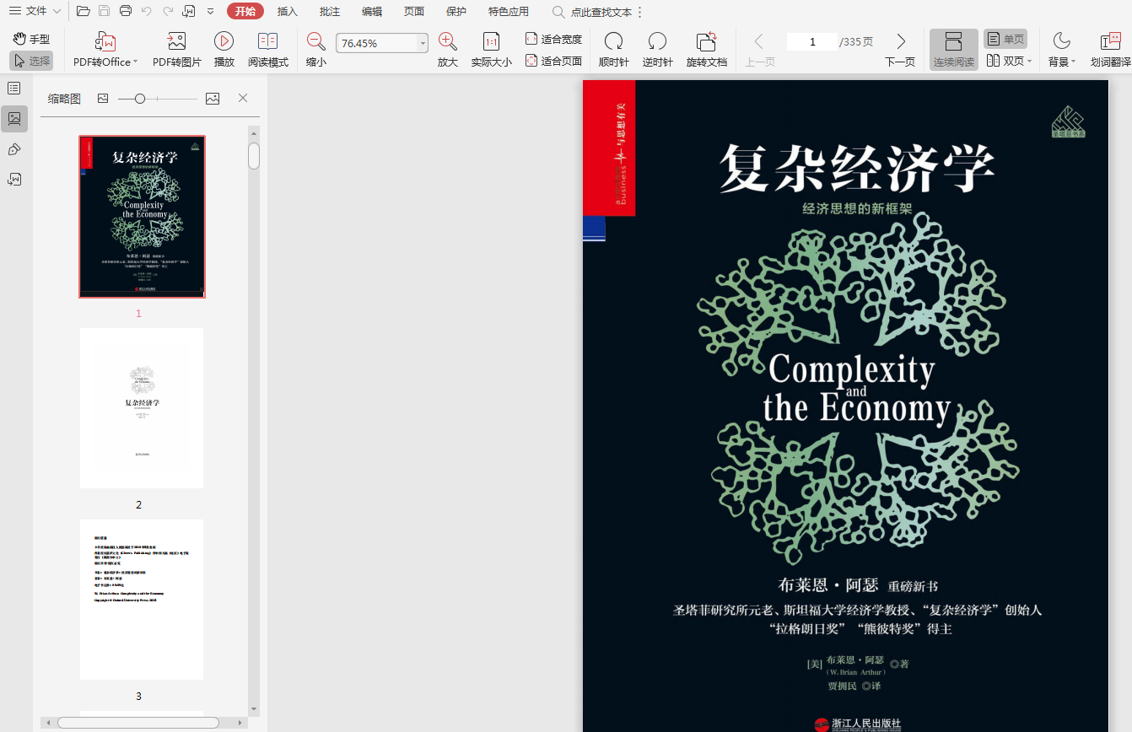Select 单页 single page layout

[x=1005, y=39]
